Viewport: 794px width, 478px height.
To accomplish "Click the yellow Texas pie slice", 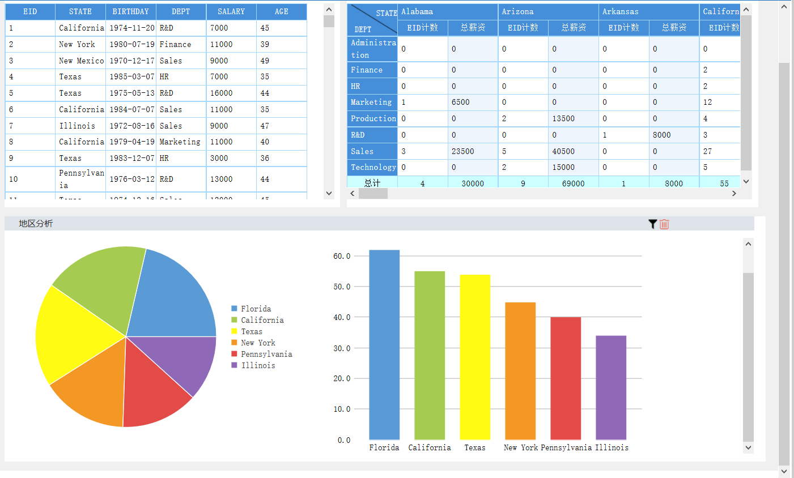I will pos(74,334).
